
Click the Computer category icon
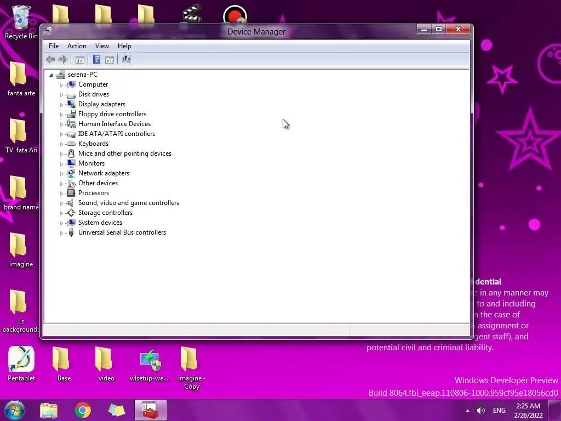click(71, 84)
